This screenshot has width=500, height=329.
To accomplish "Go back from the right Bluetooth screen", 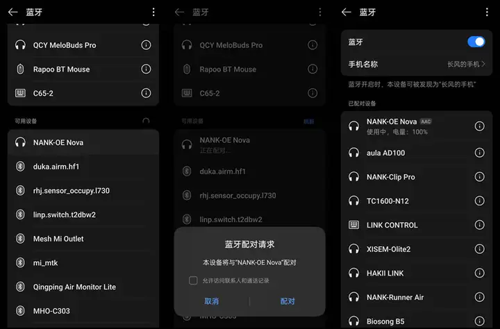I will [x=347, y=12].
